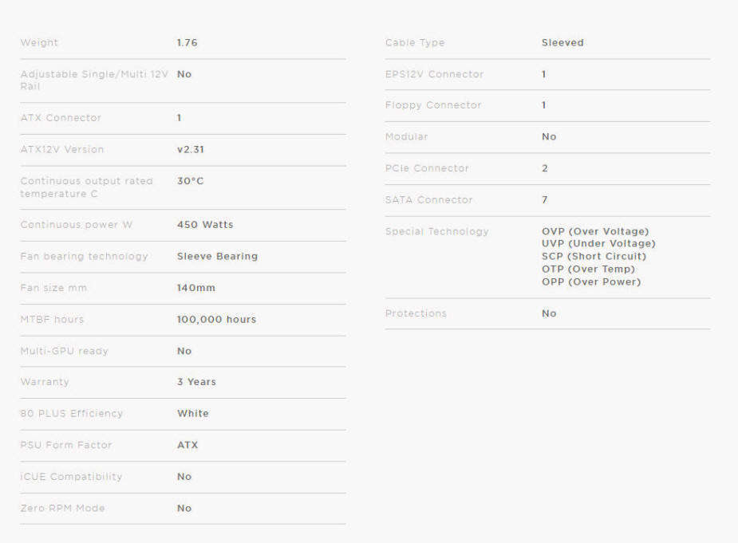Click the iCUE Compatibility label
The image size is (738, 543).
coord(71,477)
